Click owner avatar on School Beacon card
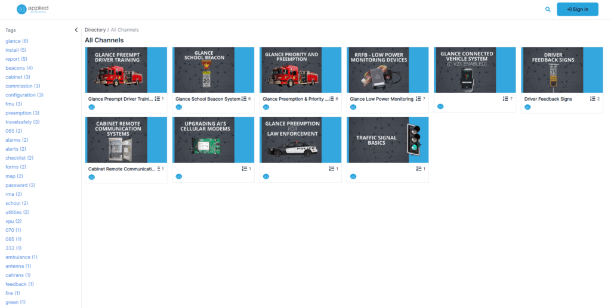Screen dimensions: 611x308 [x=179, y=107]
